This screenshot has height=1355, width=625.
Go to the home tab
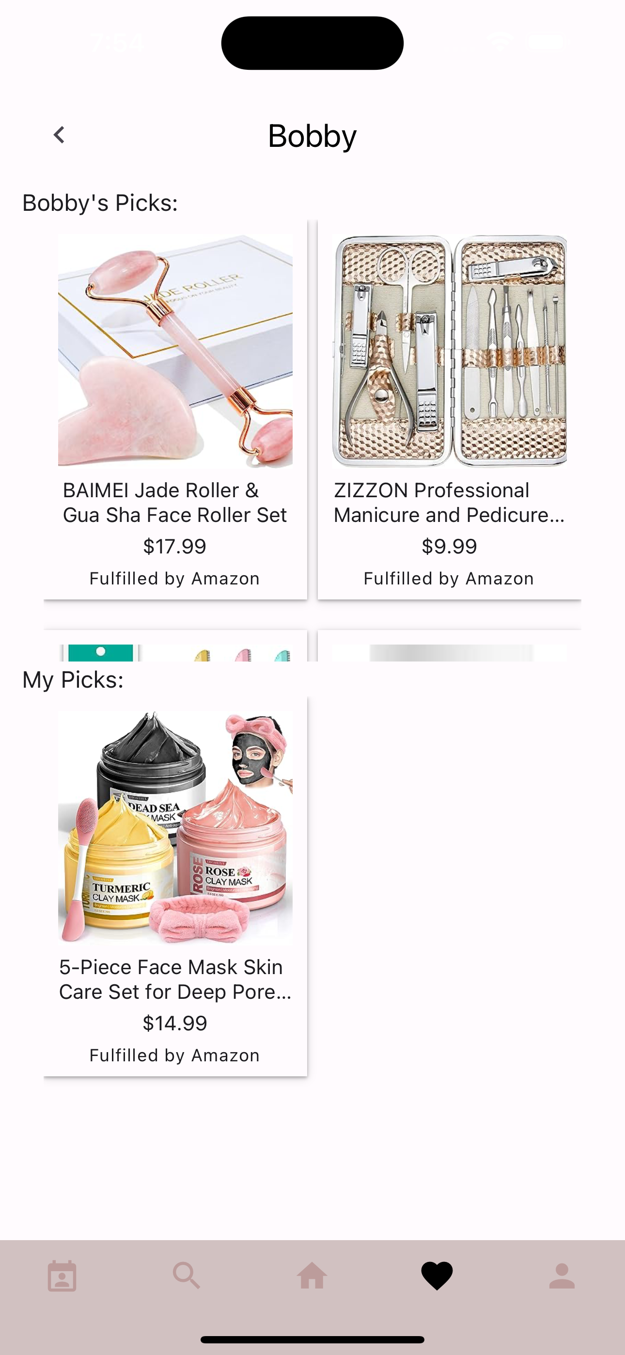point(312,1276)
